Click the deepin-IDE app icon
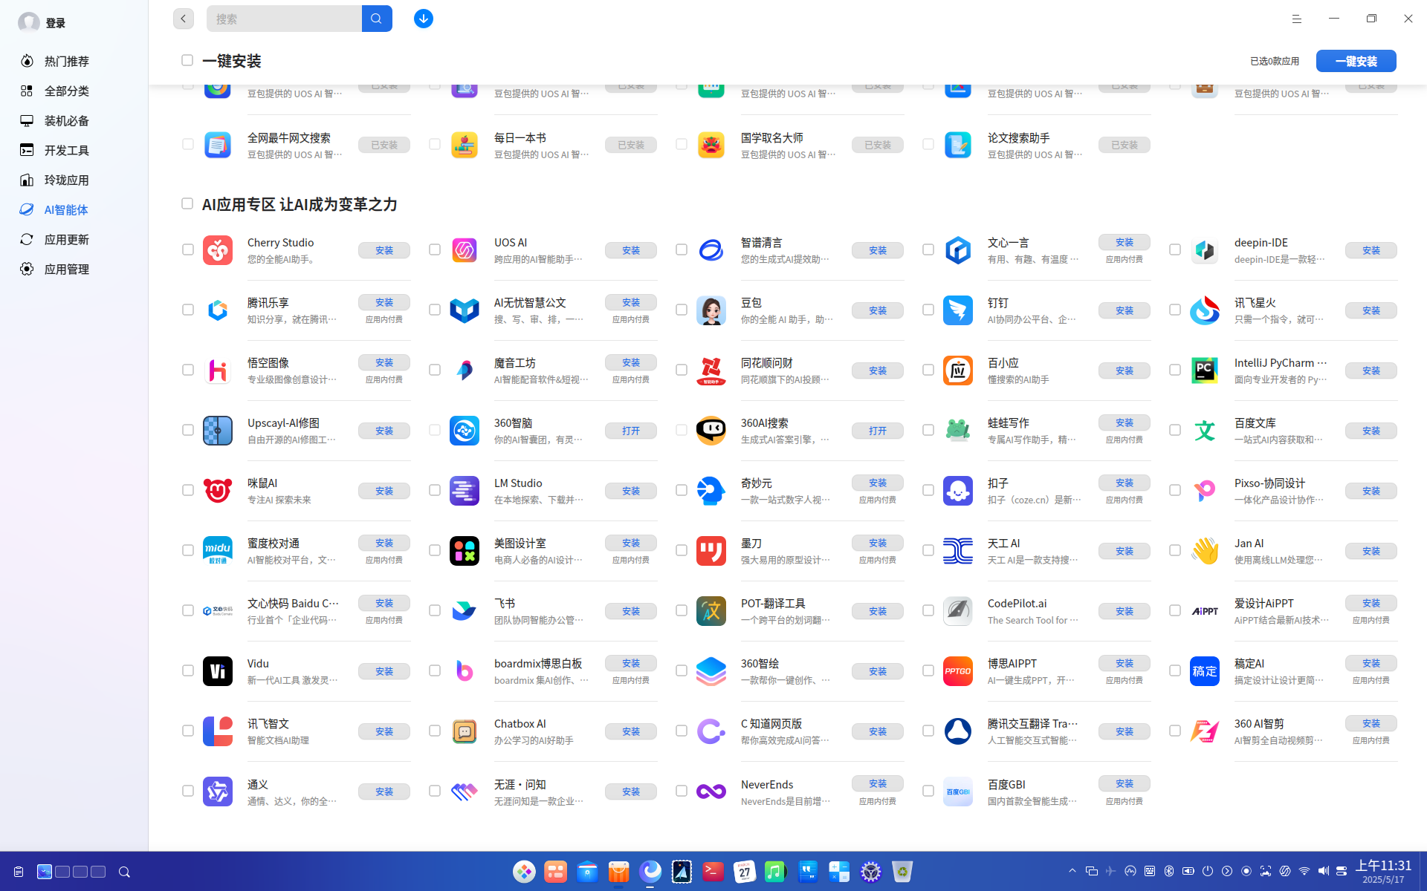Screen dimensions: 1427x891 pyautogui.click(x=1205, y=250)
